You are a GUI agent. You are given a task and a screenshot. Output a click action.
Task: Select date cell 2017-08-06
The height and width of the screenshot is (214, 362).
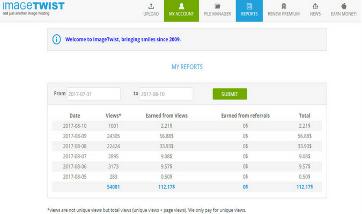coord(75,166)
